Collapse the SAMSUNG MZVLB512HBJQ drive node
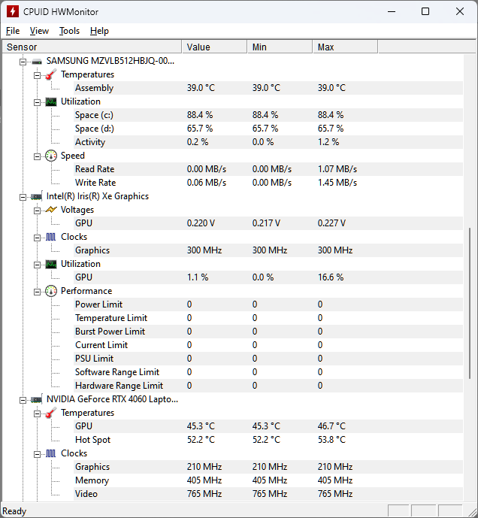Viewport: 478px width, 518px height. pyautogui.click(x=23, y=61)
